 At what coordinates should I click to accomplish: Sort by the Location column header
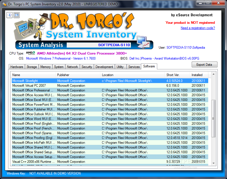132,75
